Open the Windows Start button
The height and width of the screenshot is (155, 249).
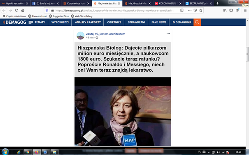click(x=5, y=152)
